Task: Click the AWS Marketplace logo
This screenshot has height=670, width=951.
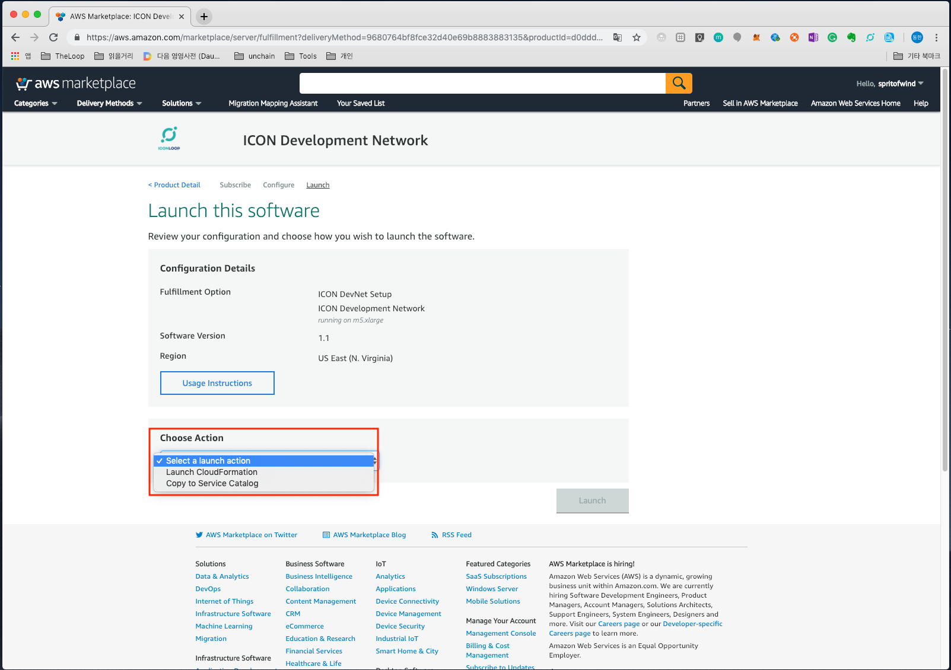Action: coord(75,84)
